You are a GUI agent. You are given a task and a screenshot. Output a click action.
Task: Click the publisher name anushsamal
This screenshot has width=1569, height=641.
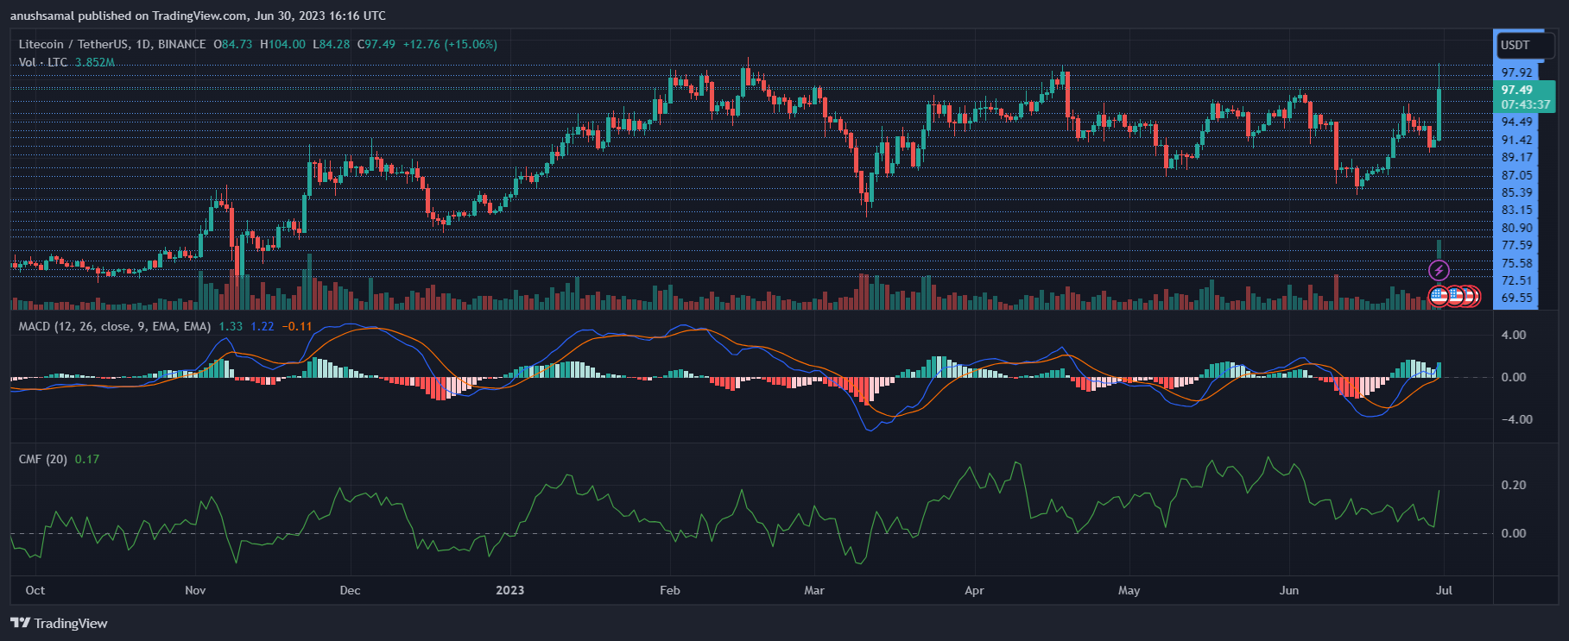tap(54, 16)
